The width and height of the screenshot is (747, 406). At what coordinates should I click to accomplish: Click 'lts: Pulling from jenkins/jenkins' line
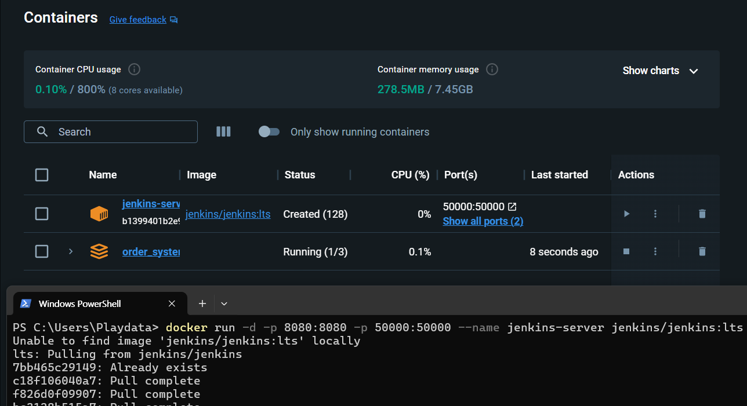[x=127, y=354]
